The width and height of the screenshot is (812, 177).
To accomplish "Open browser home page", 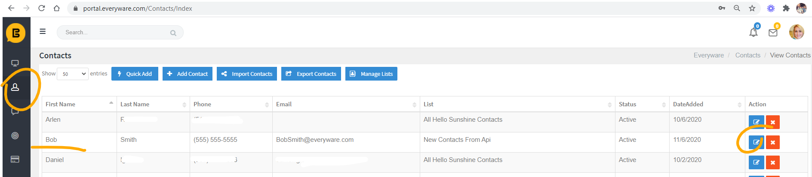I will (57, 8).
